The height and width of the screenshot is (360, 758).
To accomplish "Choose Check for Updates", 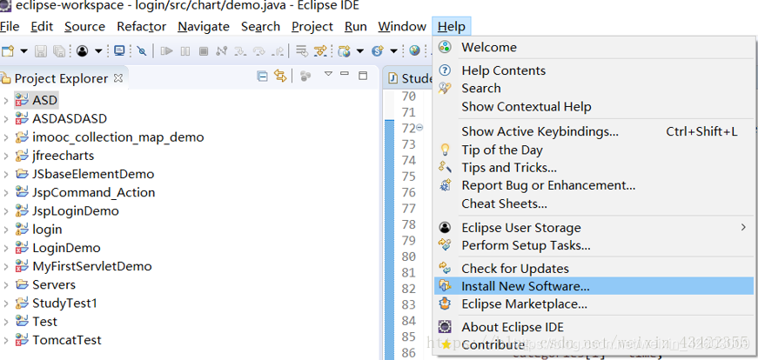I will click(594, 268).
